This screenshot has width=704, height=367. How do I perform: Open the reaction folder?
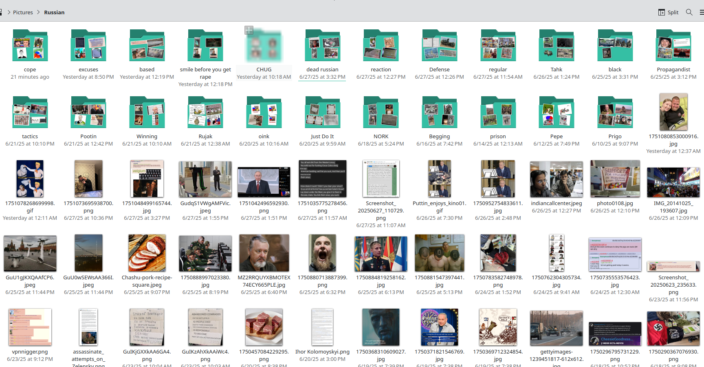(381, 45)
